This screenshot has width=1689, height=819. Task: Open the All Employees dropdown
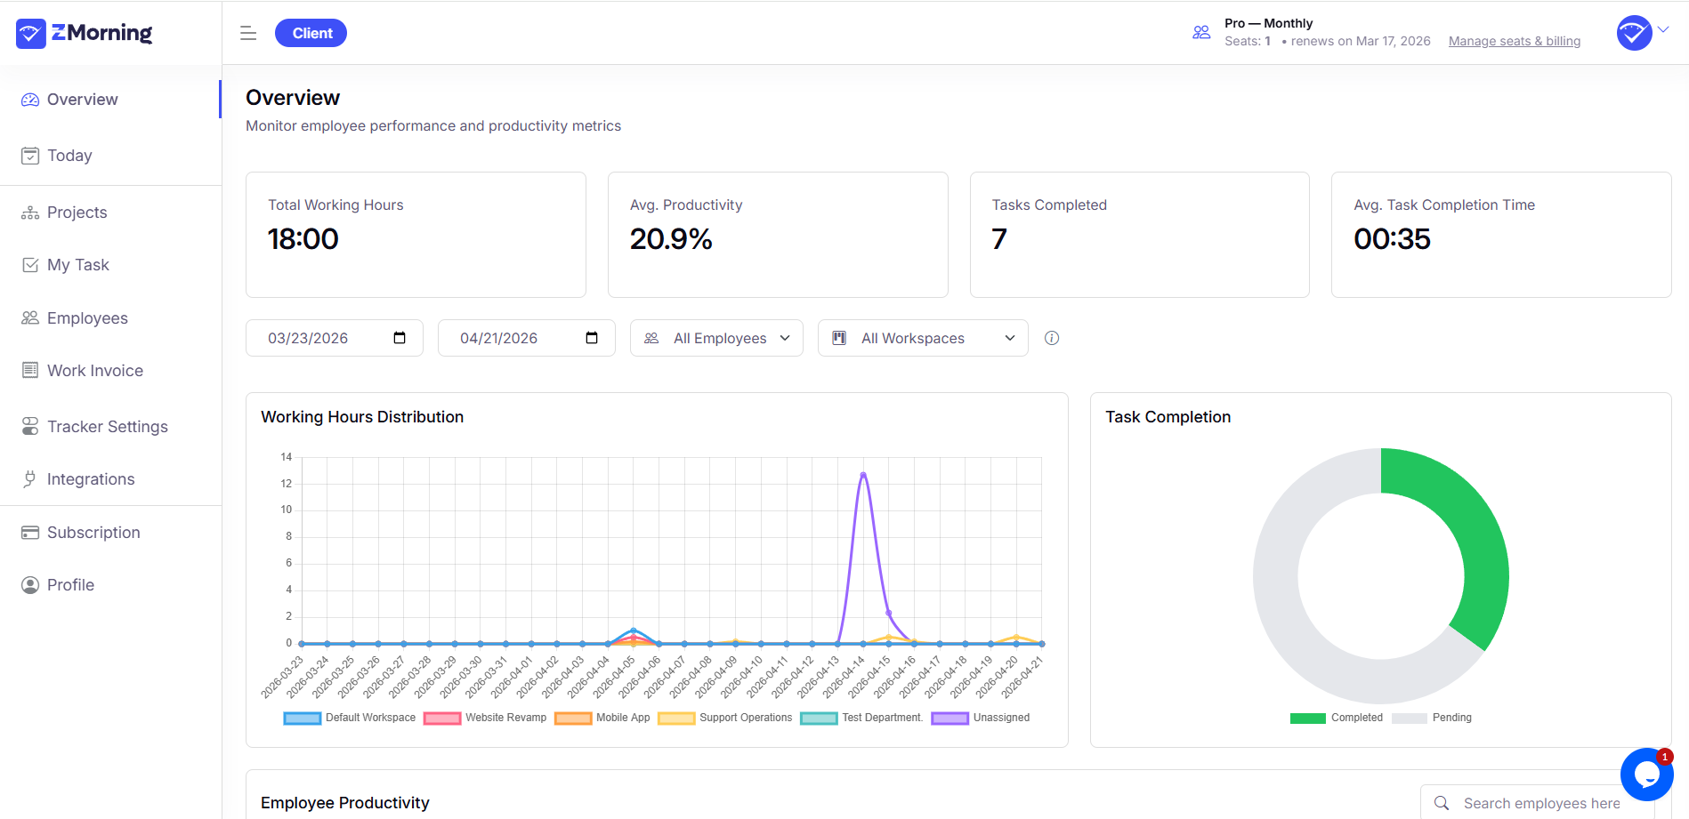pyautogui.click(x=716, y=338)
